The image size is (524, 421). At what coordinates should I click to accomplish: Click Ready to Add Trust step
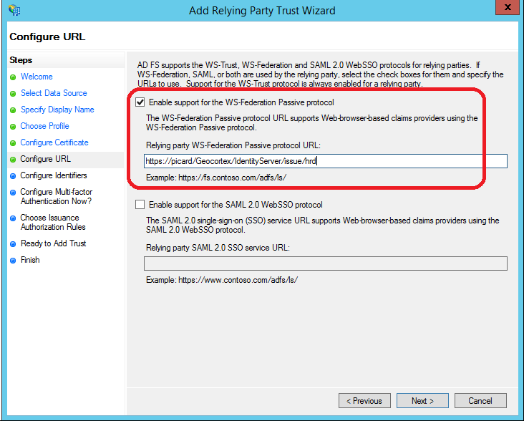53,243
